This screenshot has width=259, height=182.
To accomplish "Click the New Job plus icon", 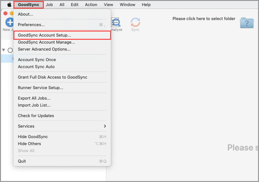I will click(x=9, y=22).
